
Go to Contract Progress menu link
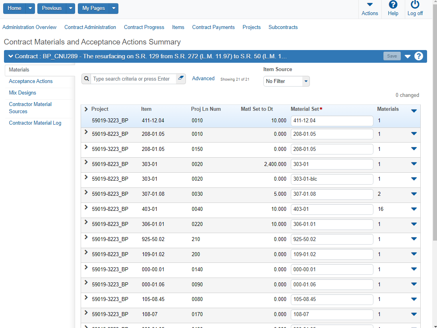coord(144,27)
